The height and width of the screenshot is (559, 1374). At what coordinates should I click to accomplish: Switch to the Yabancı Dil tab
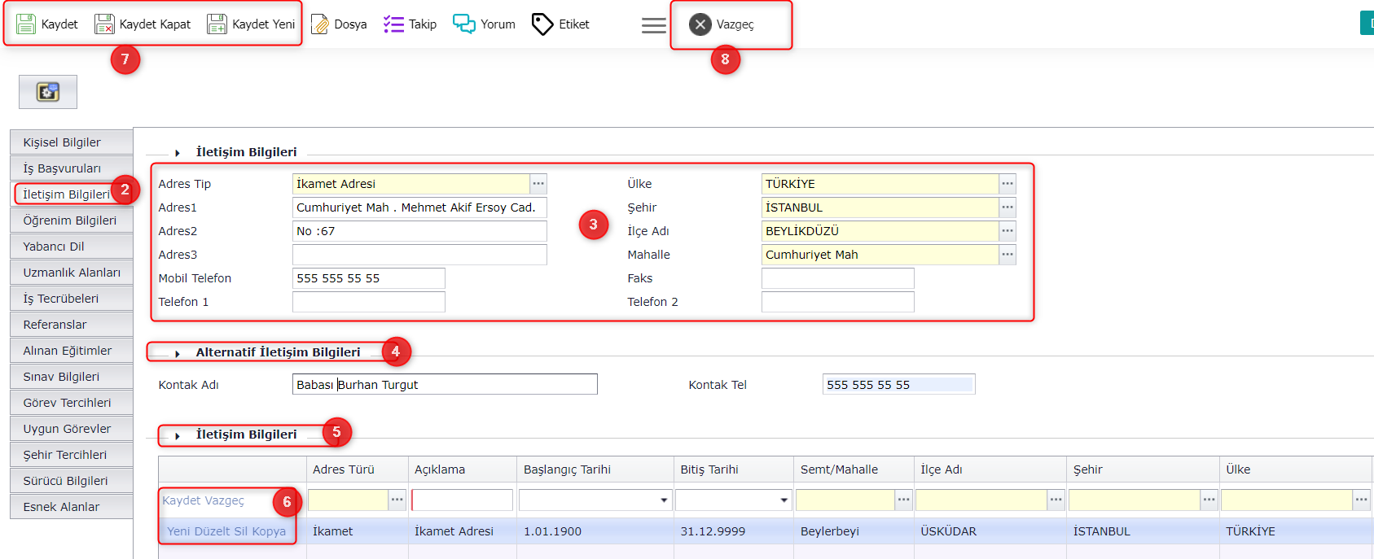tap(72, 247)
